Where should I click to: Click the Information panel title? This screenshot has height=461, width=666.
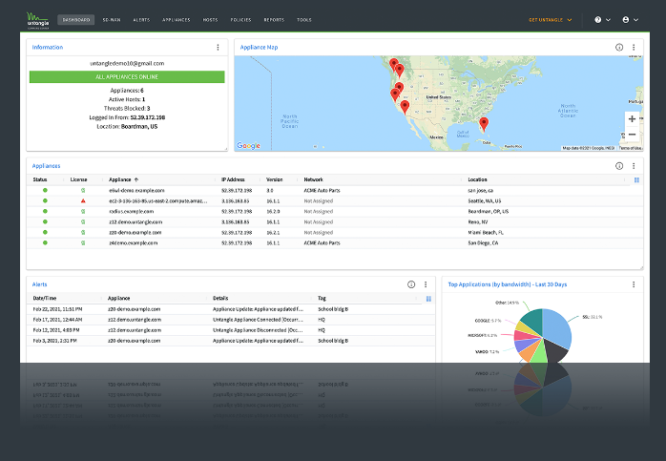48,47
